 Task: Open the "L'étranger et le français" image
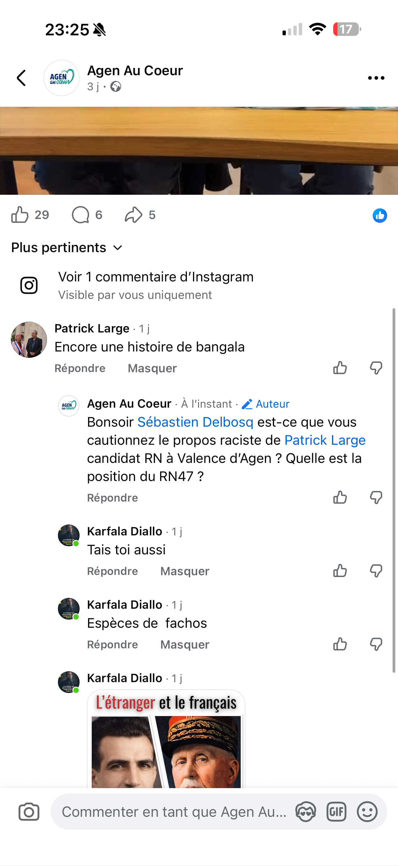click(x=166, y=739)
